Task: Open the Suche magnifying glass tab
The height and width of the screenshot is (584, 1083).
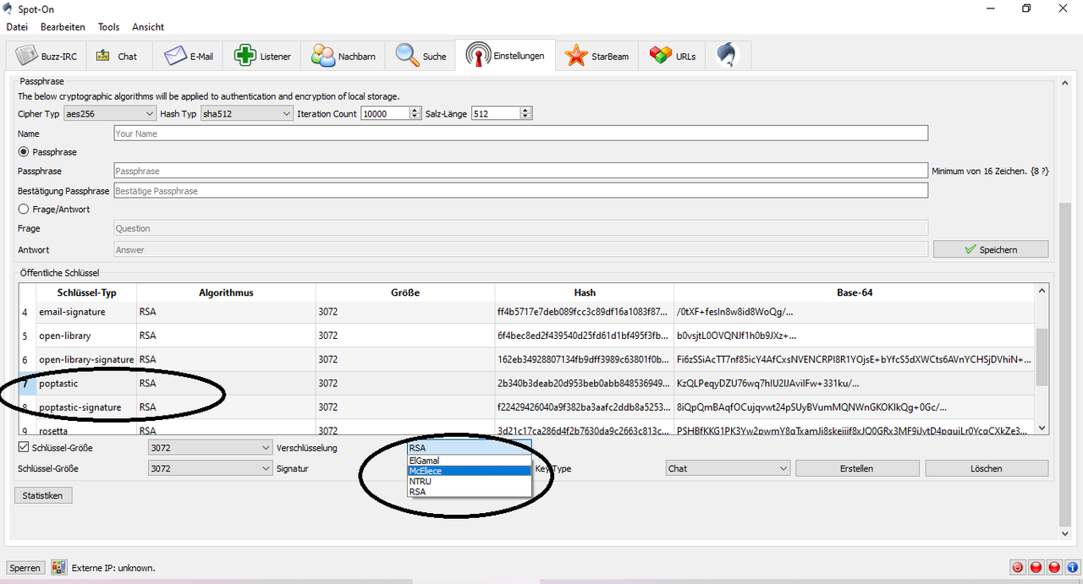Action: coord(421,56)
